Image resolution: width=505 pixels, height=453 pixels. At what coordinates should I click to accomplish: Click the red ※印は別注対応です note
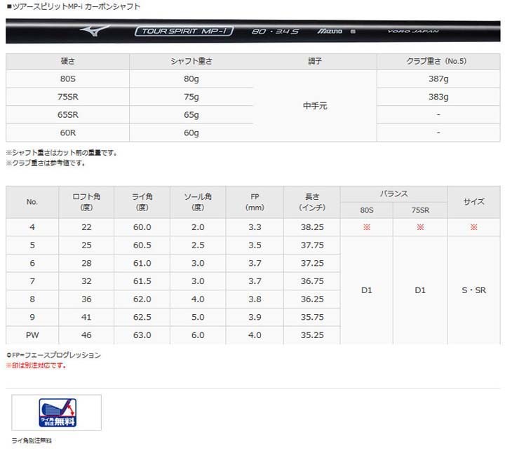coord(36,365)
